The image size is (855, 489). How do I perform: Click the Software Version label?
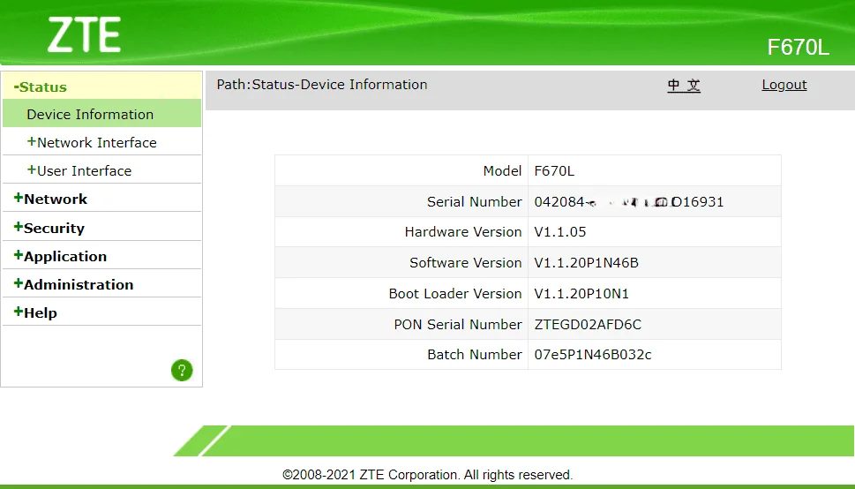466,262
